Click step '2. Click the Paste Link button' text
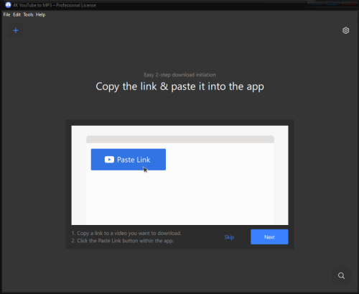 [x=123, y=241]
